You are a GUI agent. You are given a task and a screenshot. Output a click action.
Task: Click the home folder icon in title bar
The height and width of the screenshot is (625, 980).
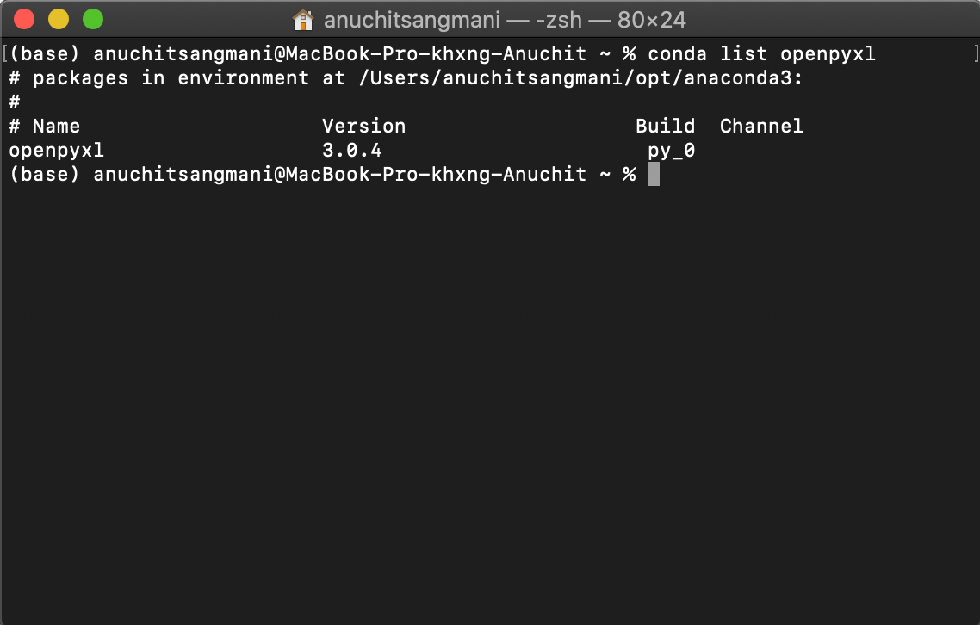(x=303, y=19)
